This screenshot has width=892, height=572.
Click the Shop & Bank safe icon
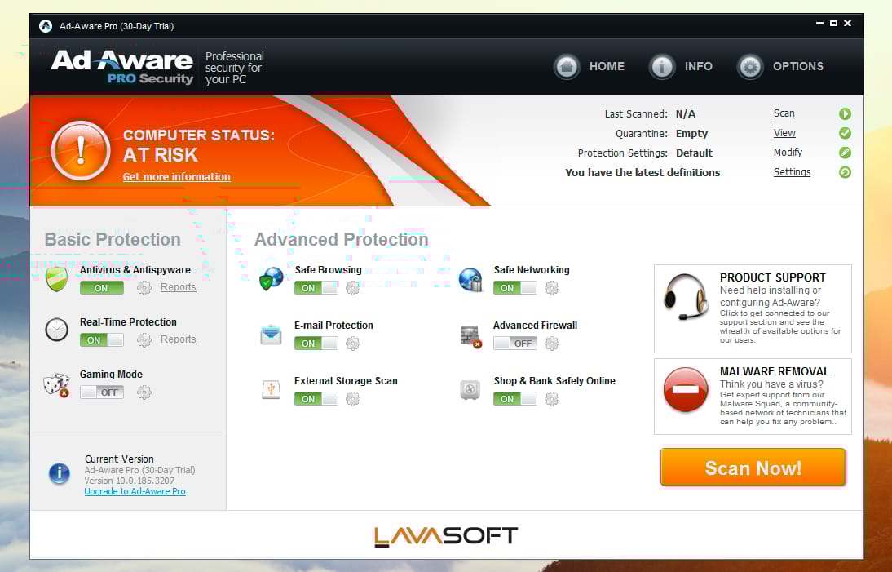pyautogui.click(x=470, y=390)
